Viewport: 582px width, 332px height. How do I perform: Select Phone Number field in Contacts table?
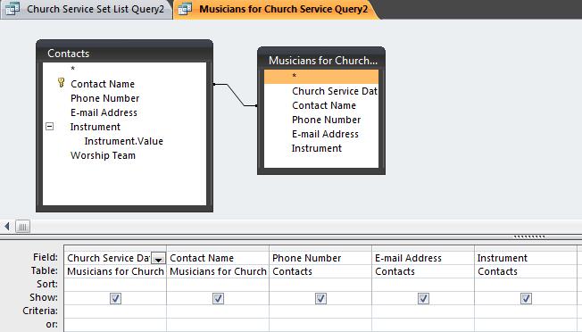coord(105,98)
